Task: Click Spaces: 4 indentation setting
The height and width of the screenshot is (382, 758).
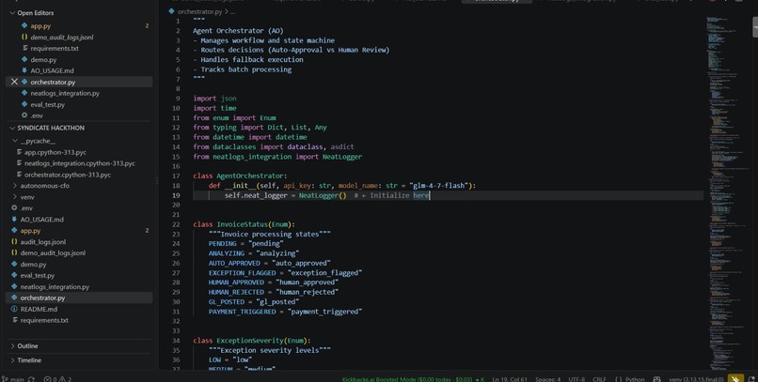Action: (x=547, y=379)
